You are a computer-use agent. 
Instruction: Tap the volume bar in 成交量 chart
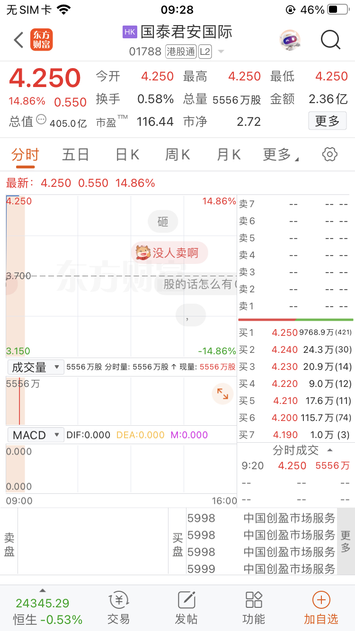coord(19,402)
